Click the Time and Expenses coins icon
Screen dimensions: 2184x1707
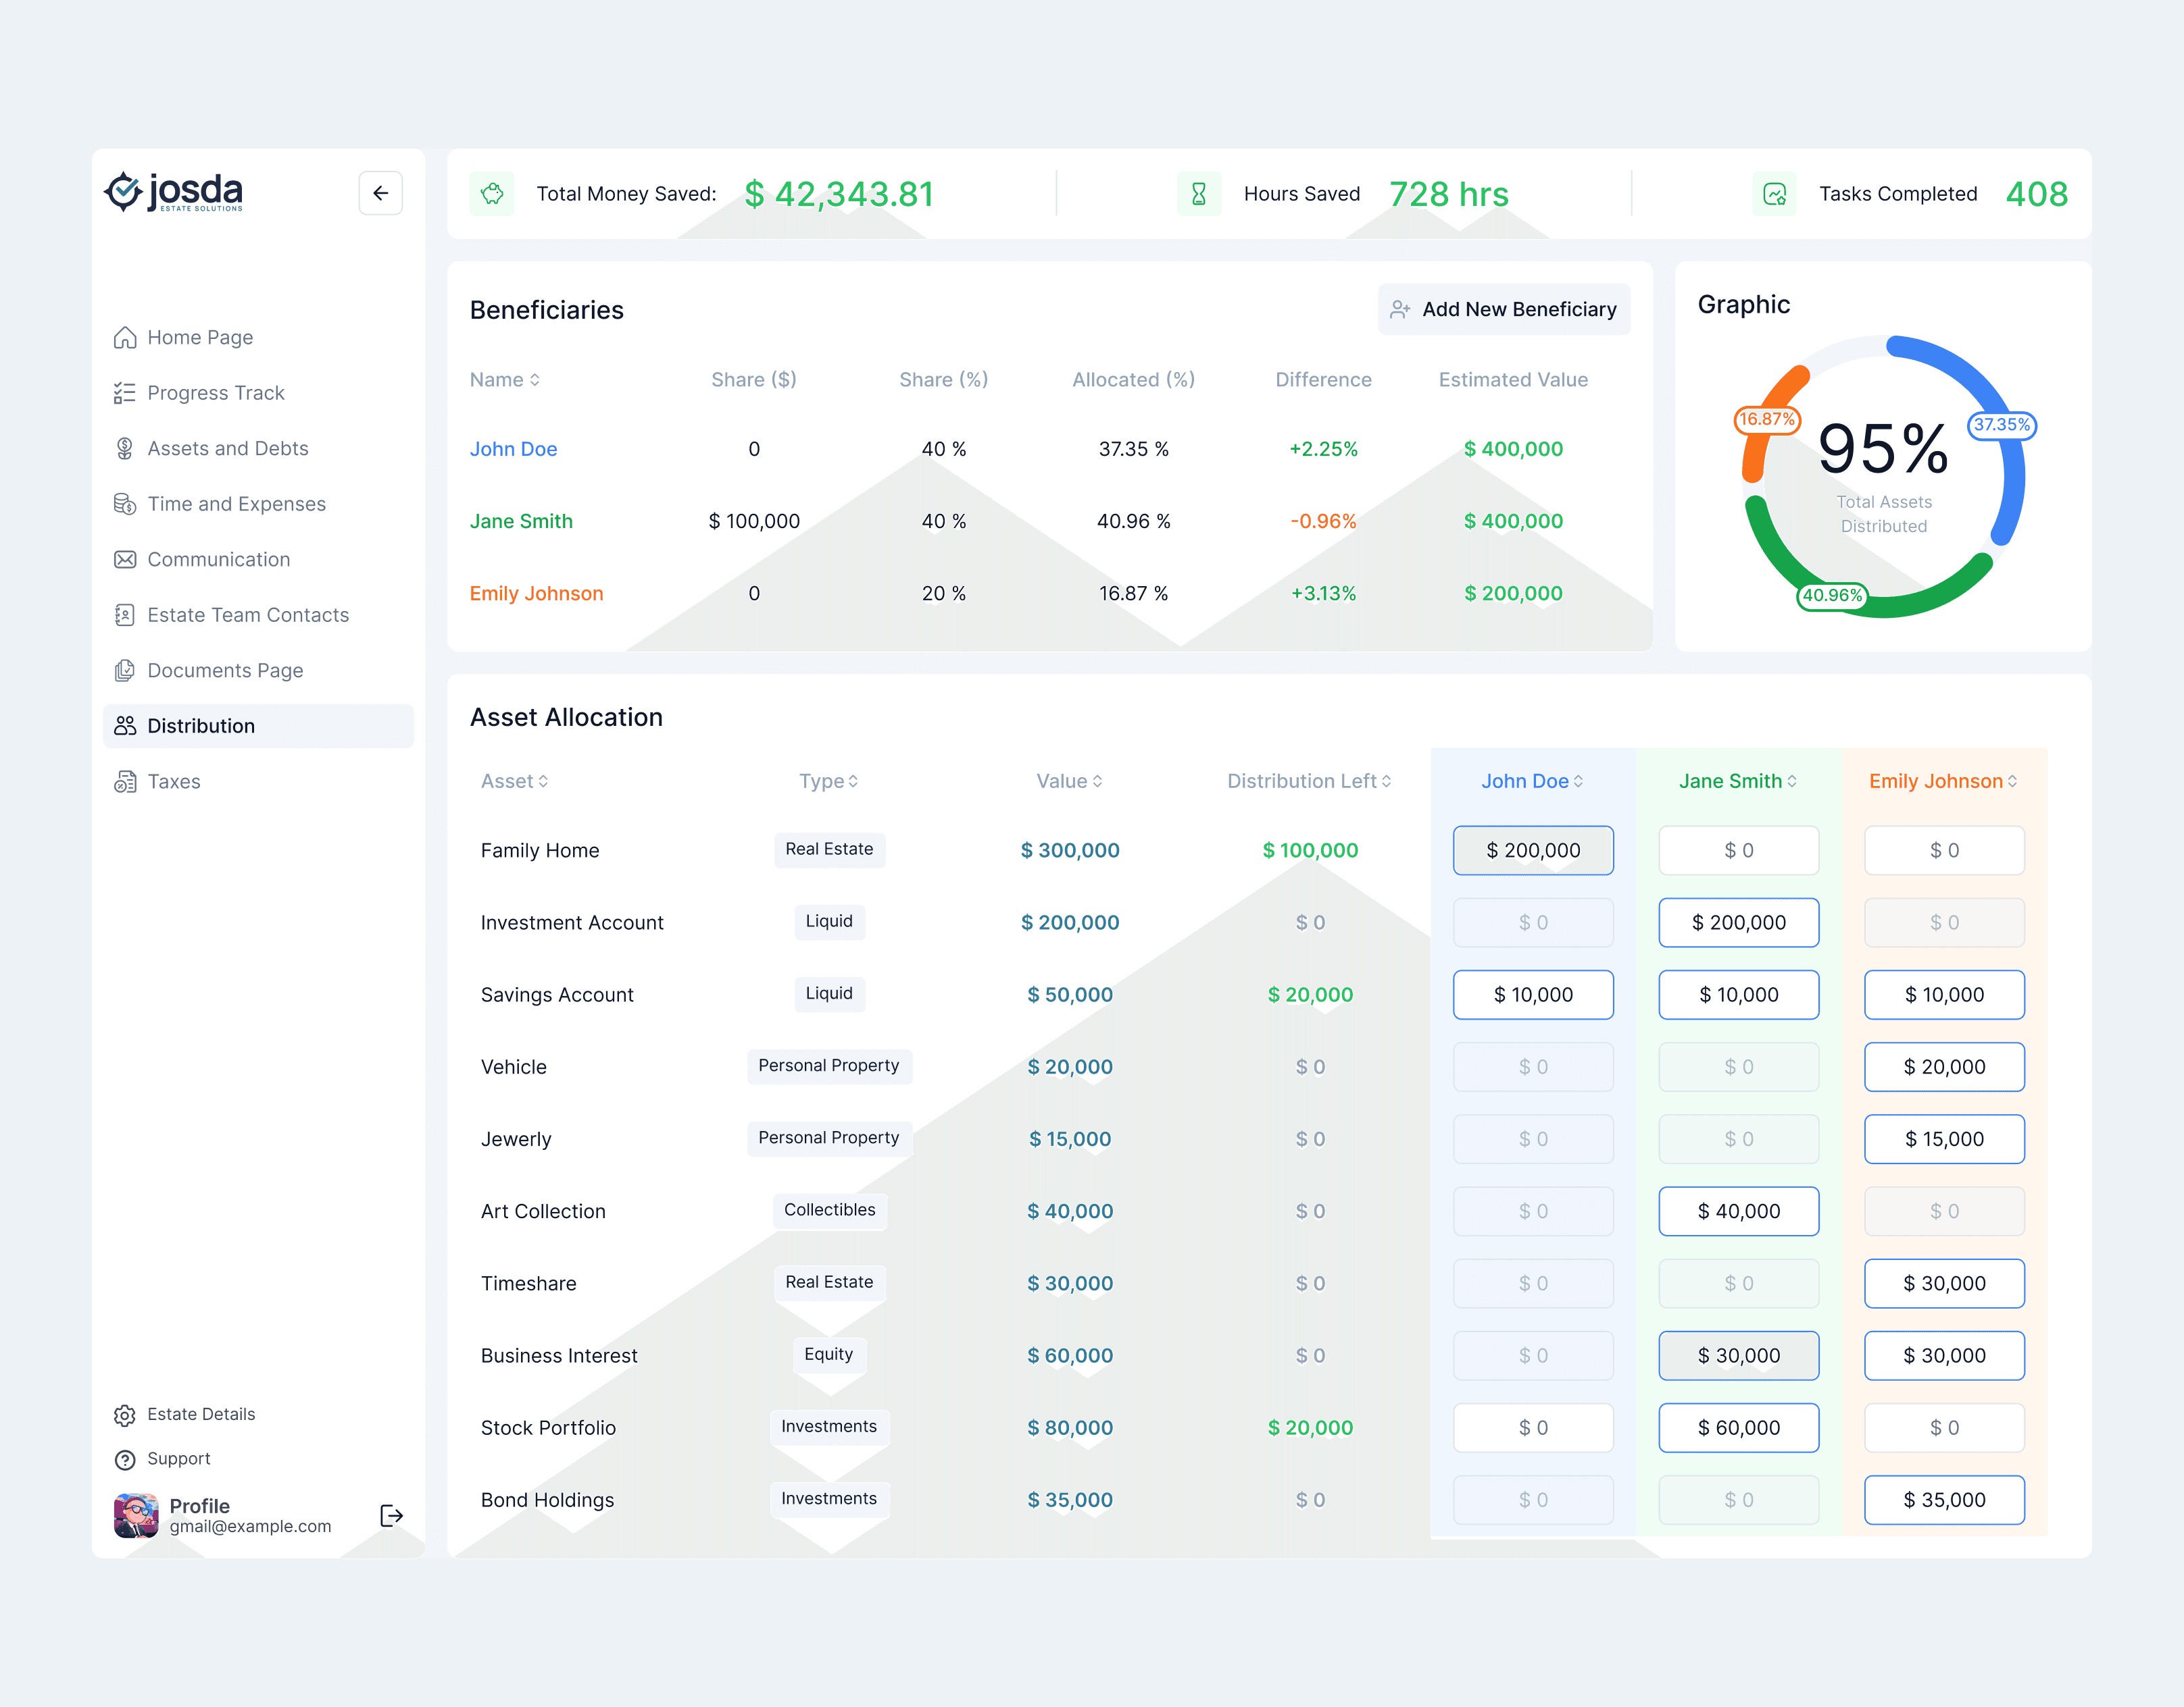[x=125, y=504]
